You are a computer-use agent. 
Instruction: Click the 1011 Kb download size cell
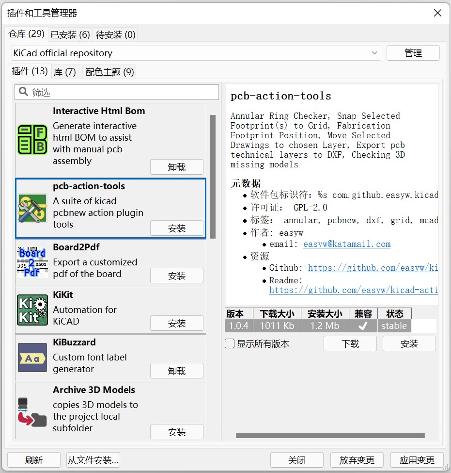pyautogui.click(x=277, y=326)
